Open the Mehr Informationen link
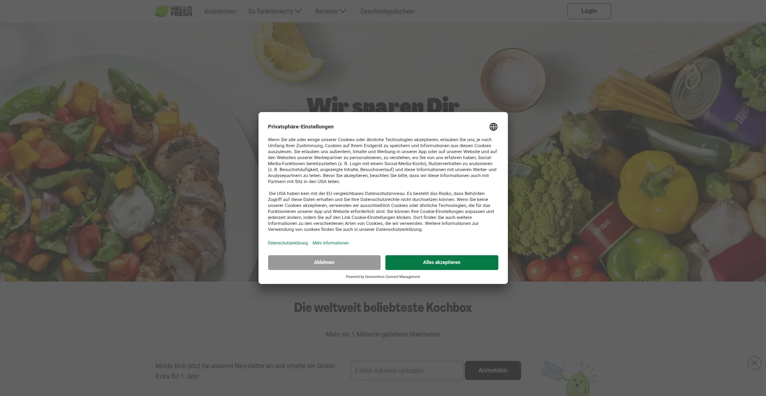Viewport: 766px width, 396px height. coord(330,243)
